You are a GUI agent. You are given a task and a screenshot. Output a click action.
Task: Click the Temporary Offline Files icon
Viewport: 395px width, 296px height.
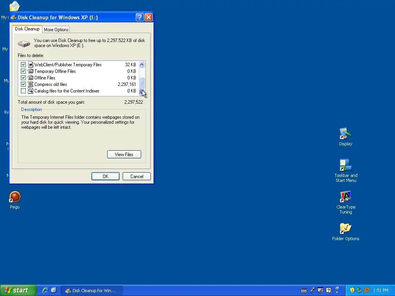30,71
